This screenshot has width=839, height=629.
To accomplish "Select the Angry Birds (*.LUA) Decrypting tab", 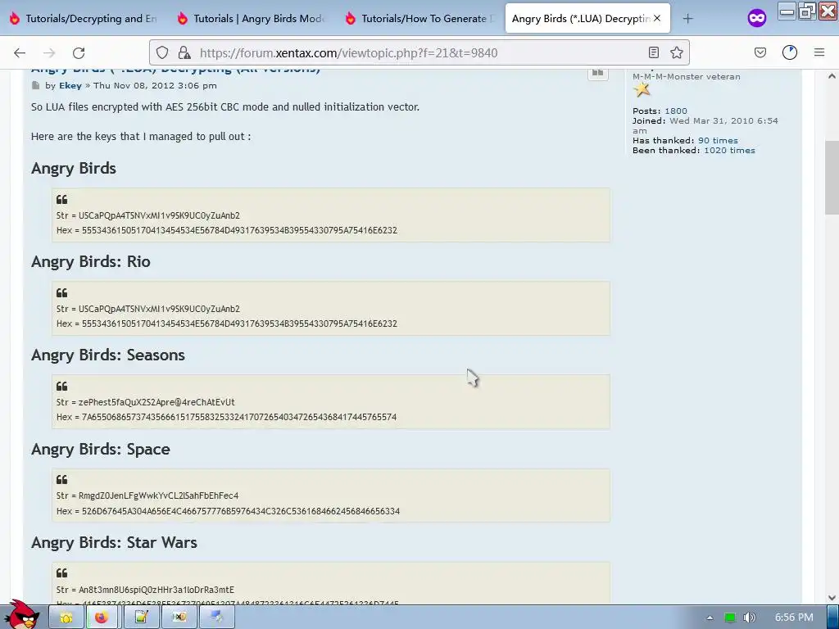I will click(581, 19).
